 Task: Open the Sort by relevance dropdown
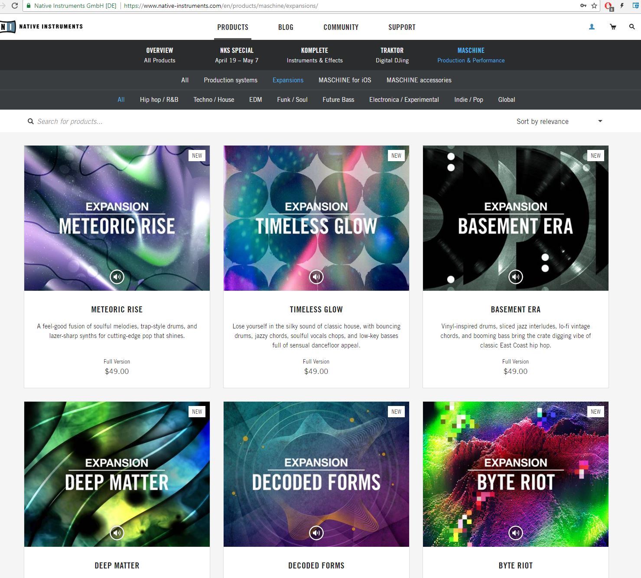pos(559,121)
